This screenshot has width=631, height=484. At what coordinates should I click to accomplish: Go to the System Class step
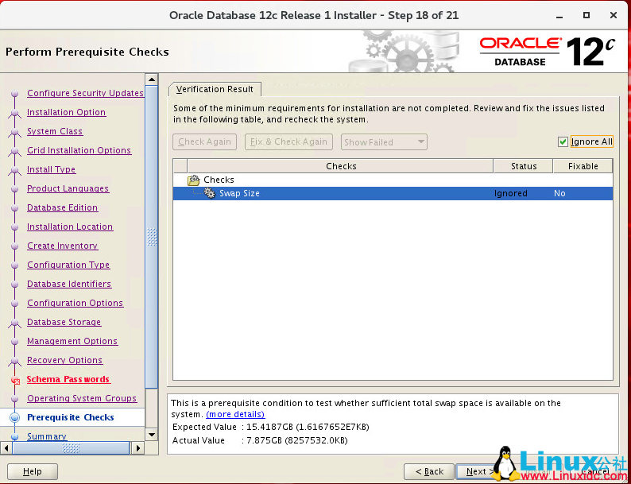(55, 131)
